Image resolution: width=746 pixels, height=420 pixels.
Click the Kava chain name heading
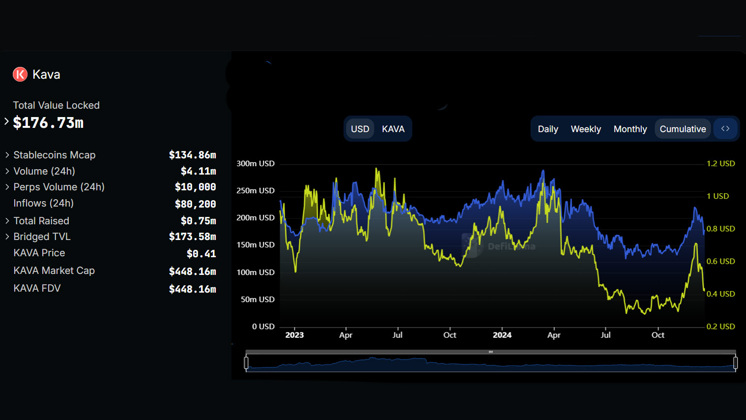[46, 74]
